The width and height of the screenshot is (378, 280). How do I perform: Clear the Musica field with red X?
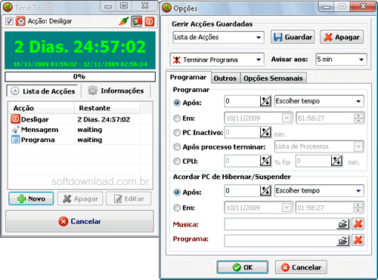coord(358,224)
